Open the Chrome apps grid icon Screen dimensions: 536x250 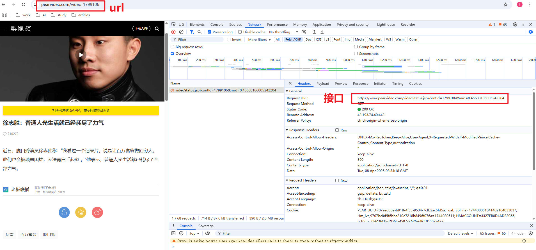point(4,15)
